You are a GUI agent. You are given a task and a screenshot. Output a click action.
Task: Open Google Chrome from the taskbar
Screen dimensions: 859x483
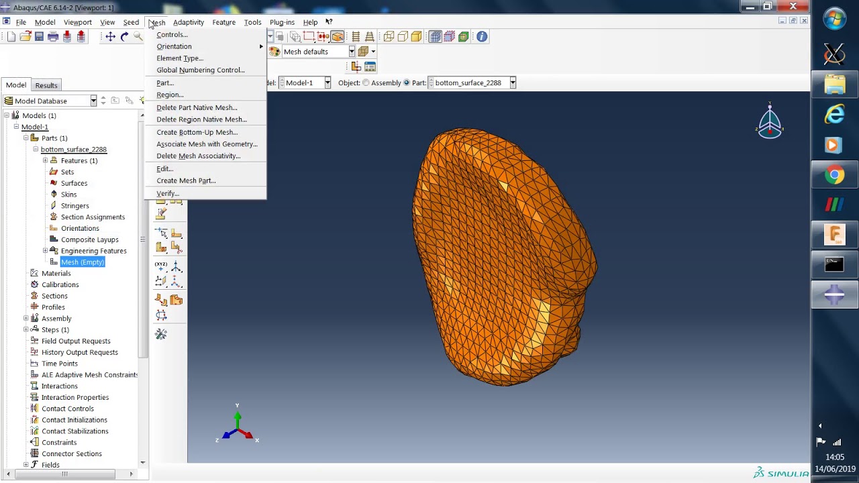pos(834,175)
